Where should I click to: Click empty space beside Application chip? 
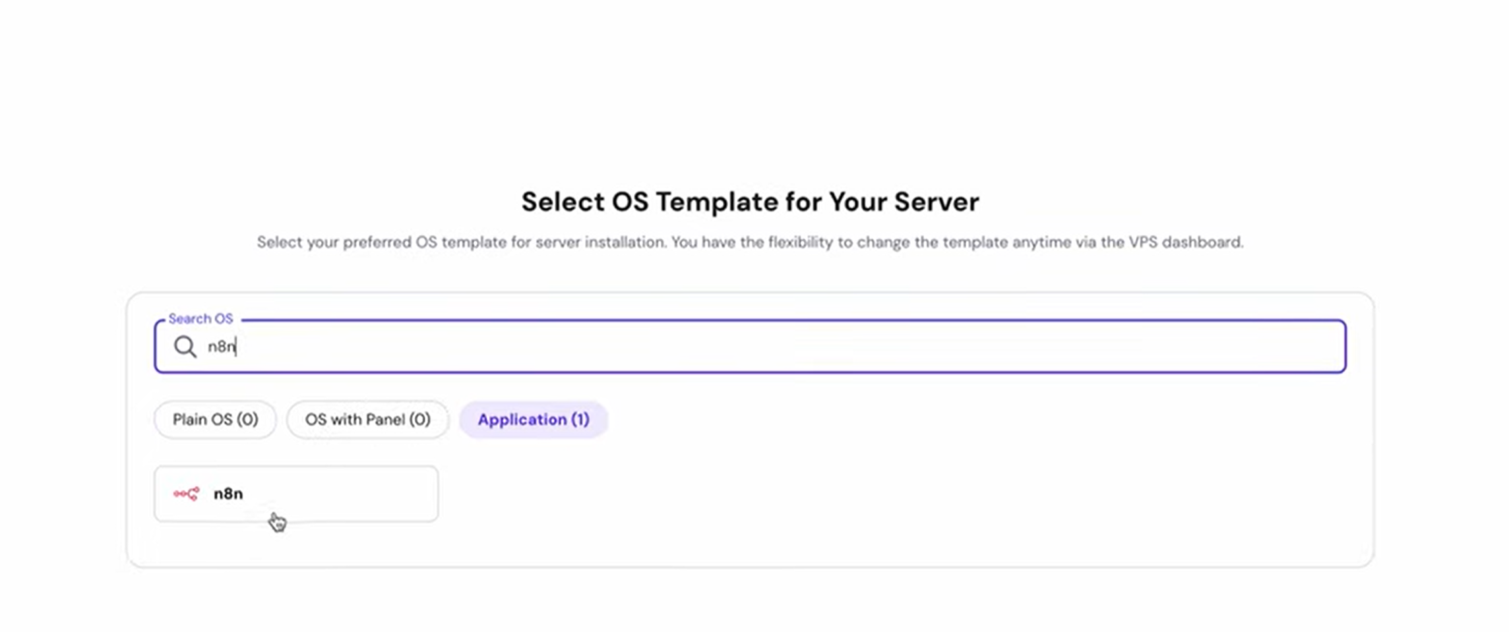coord(923,420)
